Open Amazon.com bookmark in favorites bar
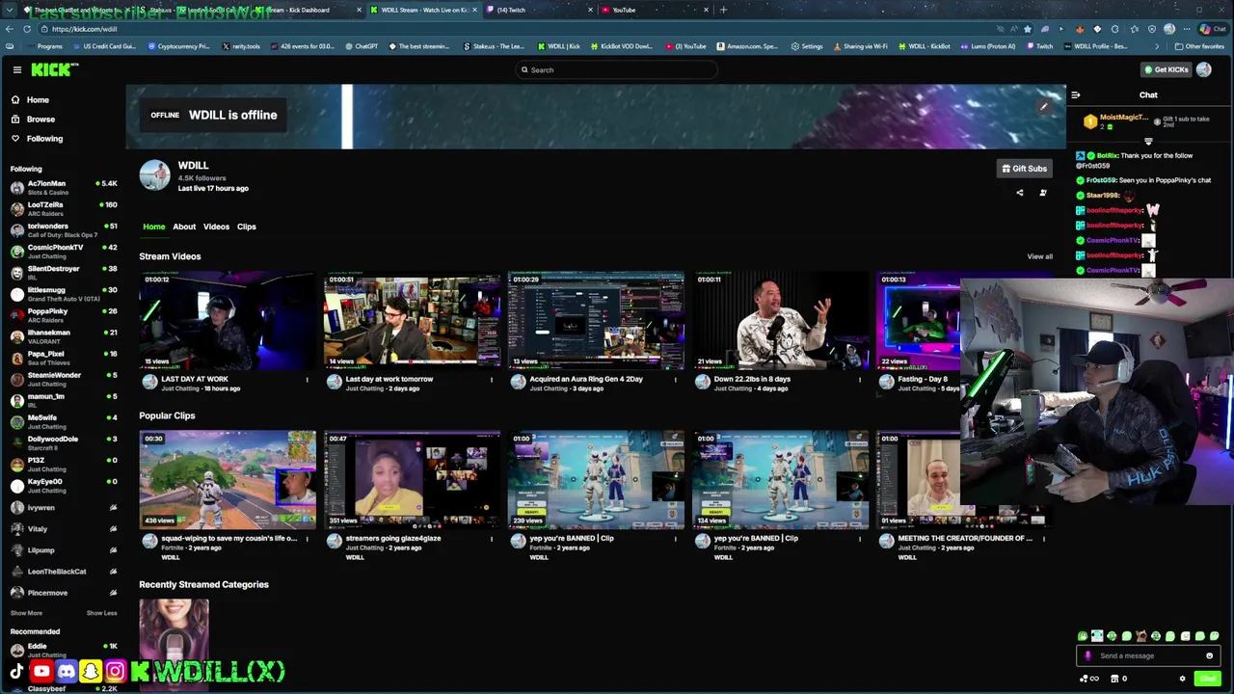1234x694 pixels. click(747, 46)
